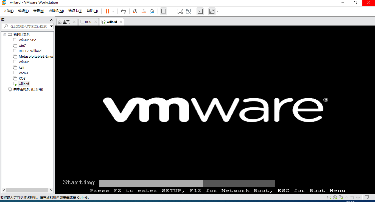Image resolution: width=375 pixels, height=202 pixels.
Task: Select the WinXP virtual machine entry
Action: (x=24, y=62)
